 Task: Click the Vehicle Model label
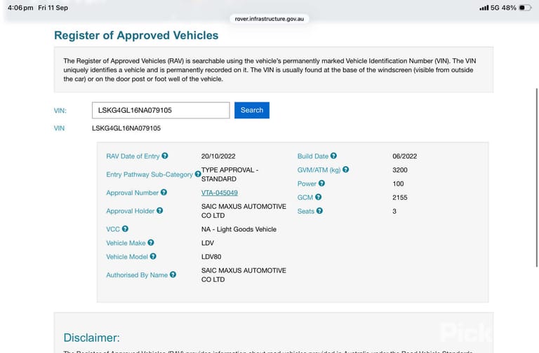[127, 256]
